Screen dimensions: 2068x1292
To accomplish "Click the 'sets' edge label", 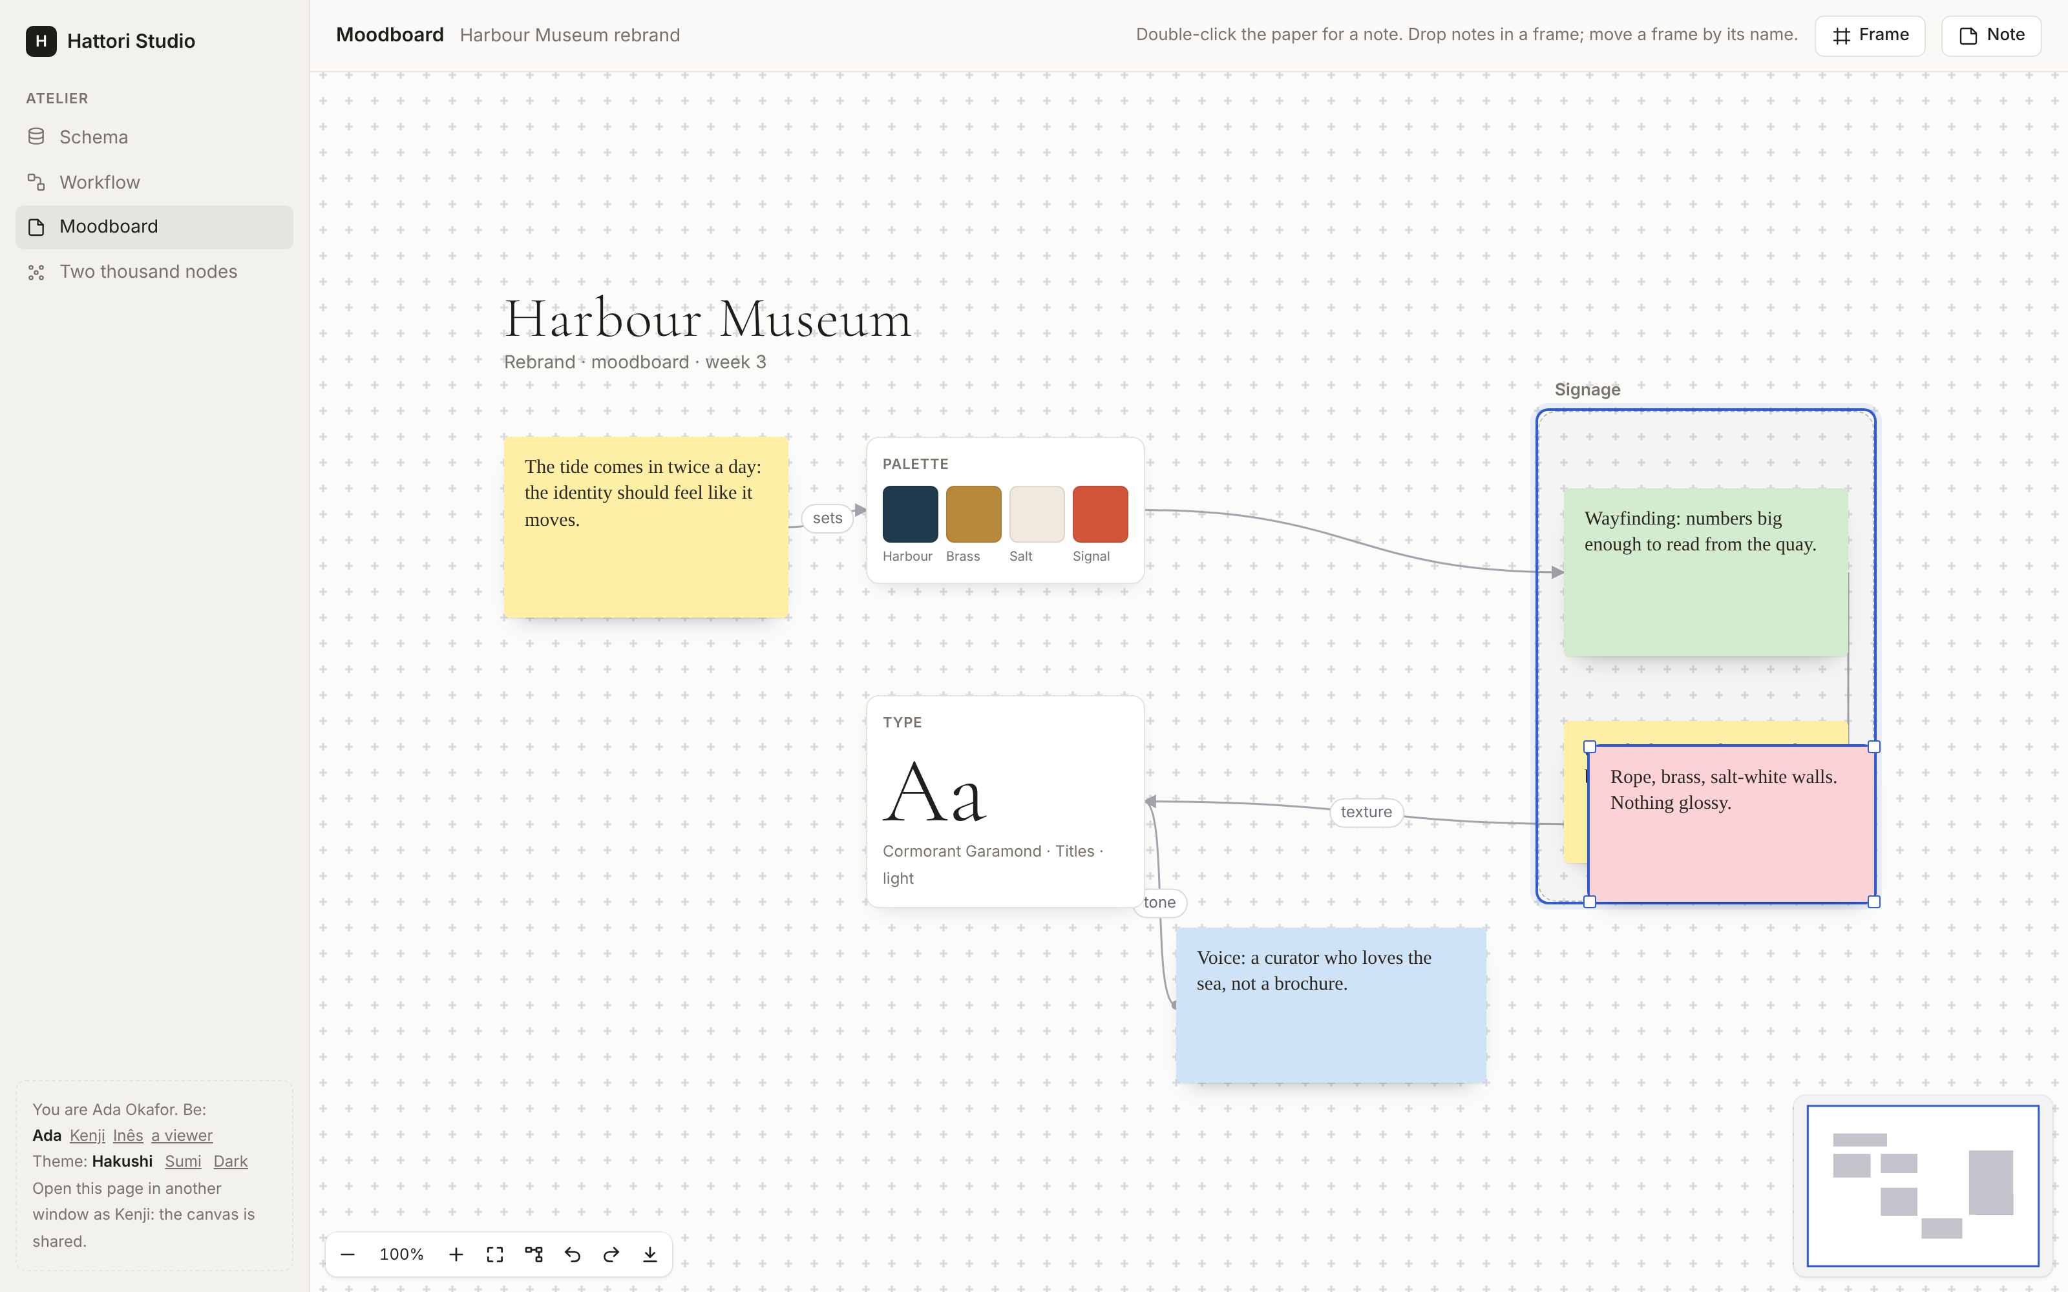I will (x=827, y=518).
